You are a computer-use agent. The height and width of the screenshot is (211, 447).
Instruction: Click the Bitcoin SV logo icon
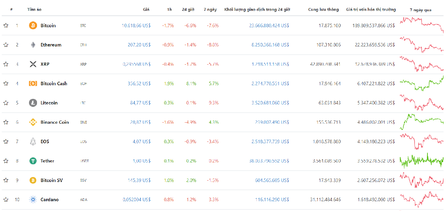[33, 180]
